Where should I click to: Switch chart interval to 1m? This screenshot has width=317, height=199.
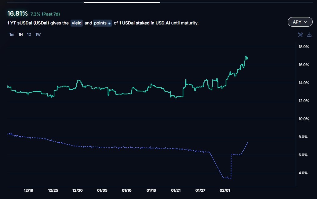point(12,35)
